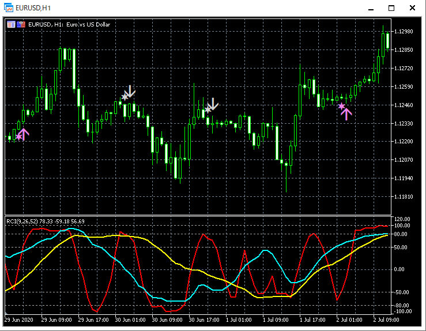Open the Depth of Market grid icon

pyautogui.click(x=11, y=24)
